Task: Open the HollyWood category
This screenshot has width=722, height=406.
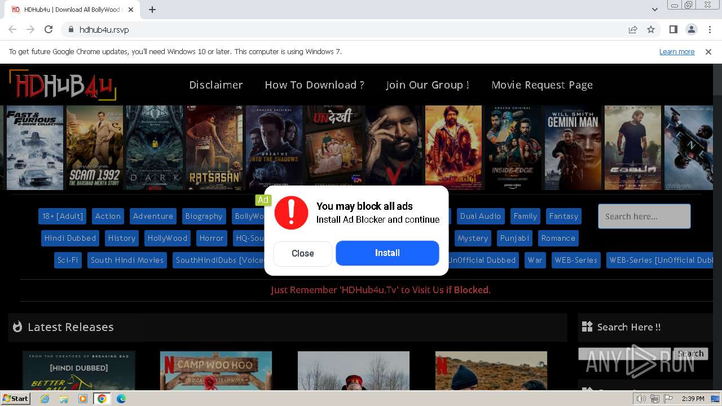Action: [168, 238]
